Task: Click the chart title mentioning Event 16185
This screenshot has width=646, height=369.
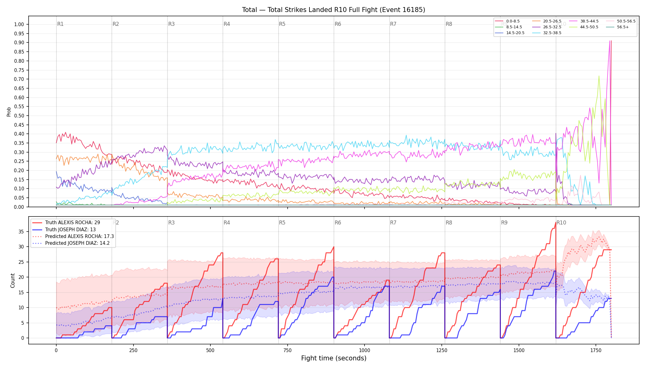Action: (x=333, y=10)
